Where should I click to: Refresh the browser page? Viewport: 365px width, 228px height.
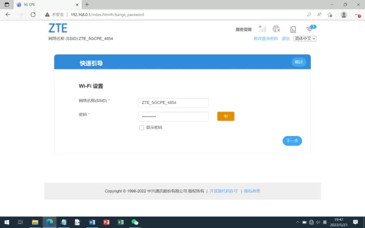click(x=32, y=14)
